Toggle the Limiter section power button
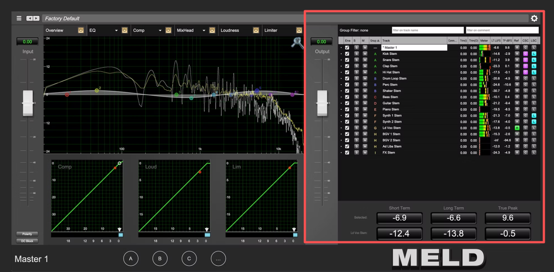The height and width of the screenshot is (272, 554). point(300,30)
